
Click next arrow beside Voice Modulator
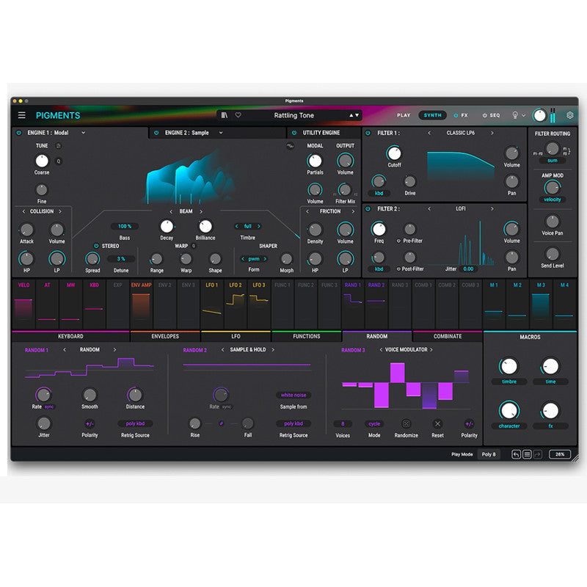point(431,350)
